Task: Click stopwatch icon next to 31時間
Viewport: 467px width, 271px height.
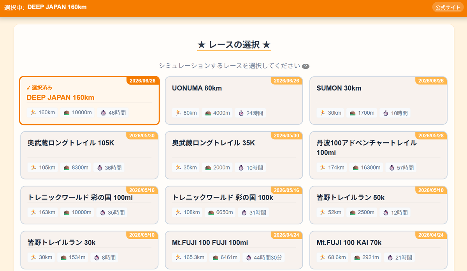Action: (244, 213)
